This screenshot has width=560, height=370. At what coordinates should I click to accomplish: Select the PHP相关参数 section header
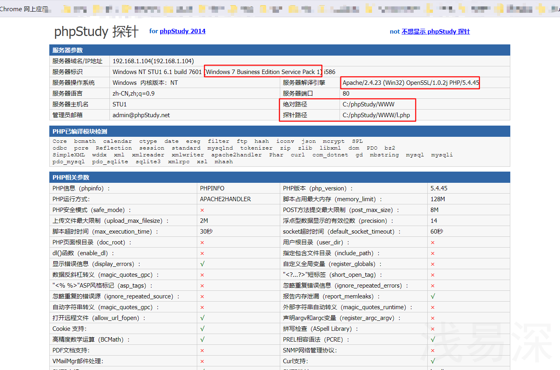71,178
